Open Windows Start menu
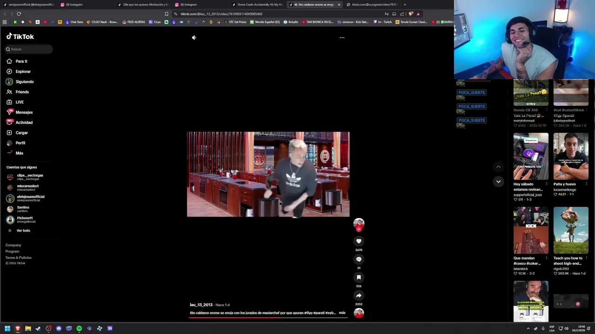Image resolution: width=595 pixels, height=334 pixels. click(7, 328)
